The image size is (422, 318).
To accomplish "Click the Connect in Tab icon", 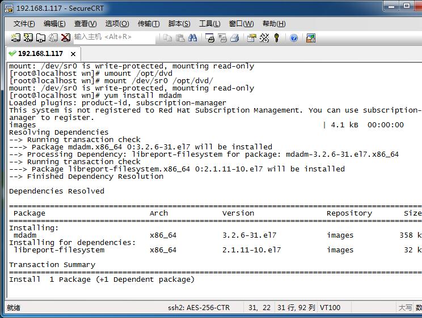I will (41, 37).
